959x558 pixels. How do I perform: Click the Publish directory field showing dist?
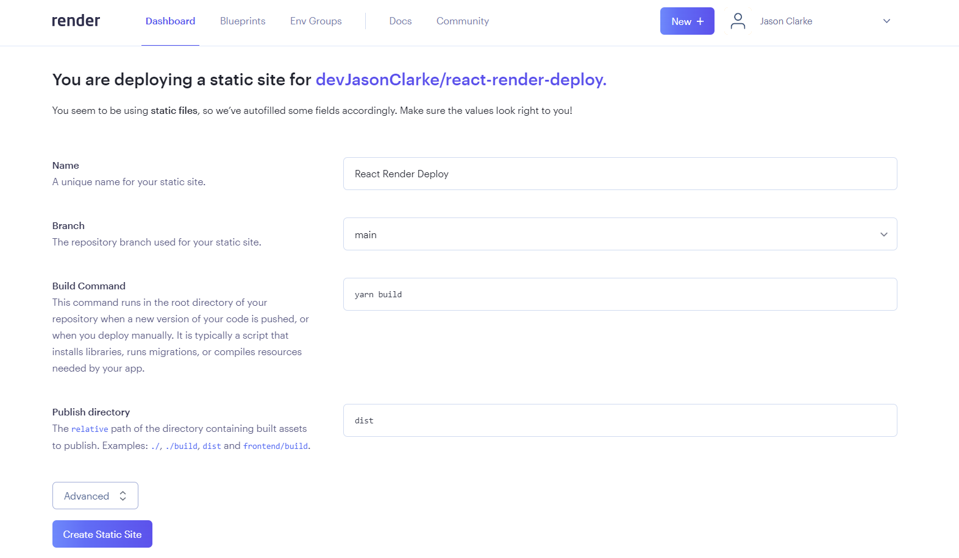click(x=620, y=420)
